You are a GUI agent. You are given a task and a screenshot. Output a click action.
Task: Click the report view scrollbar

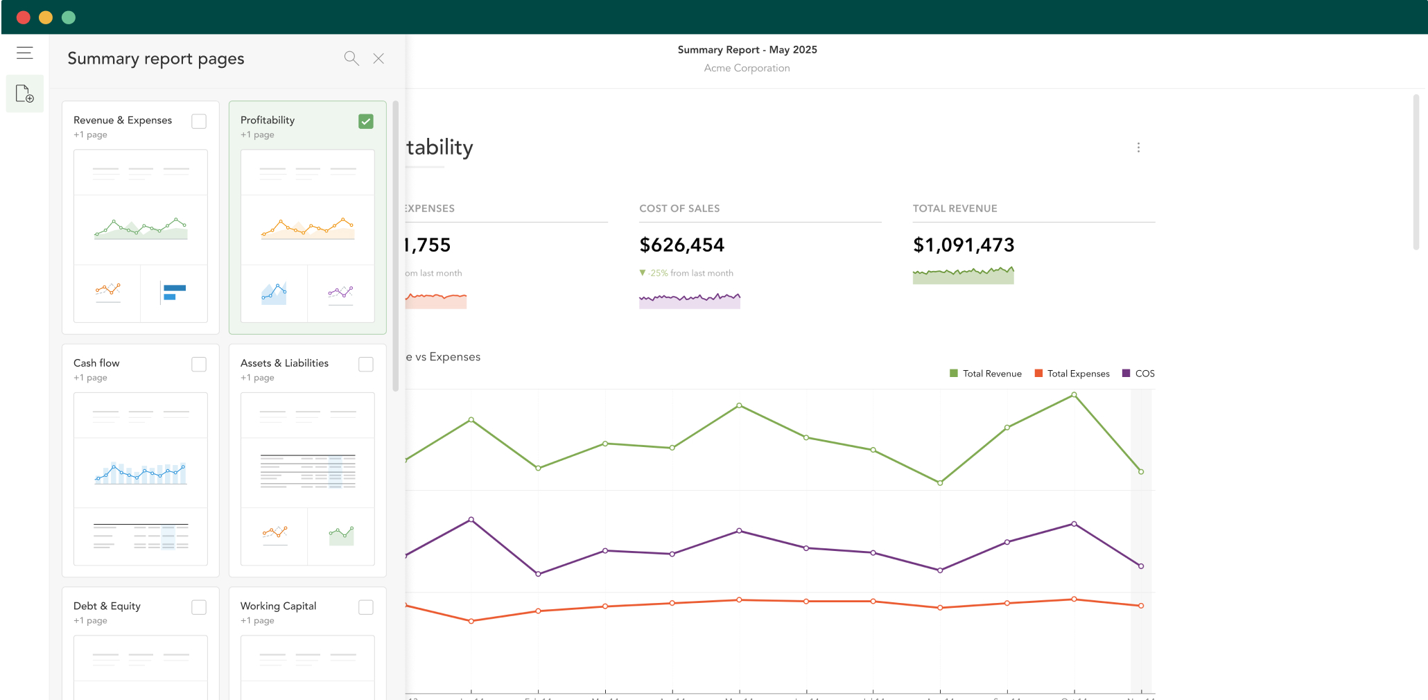tap(1416, 172)
